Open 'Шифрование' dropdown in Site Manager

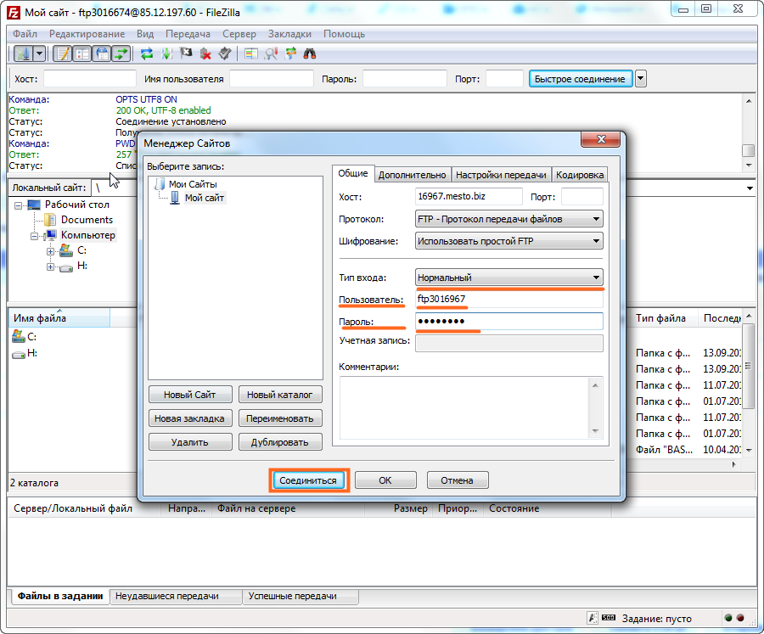point(509,241)
